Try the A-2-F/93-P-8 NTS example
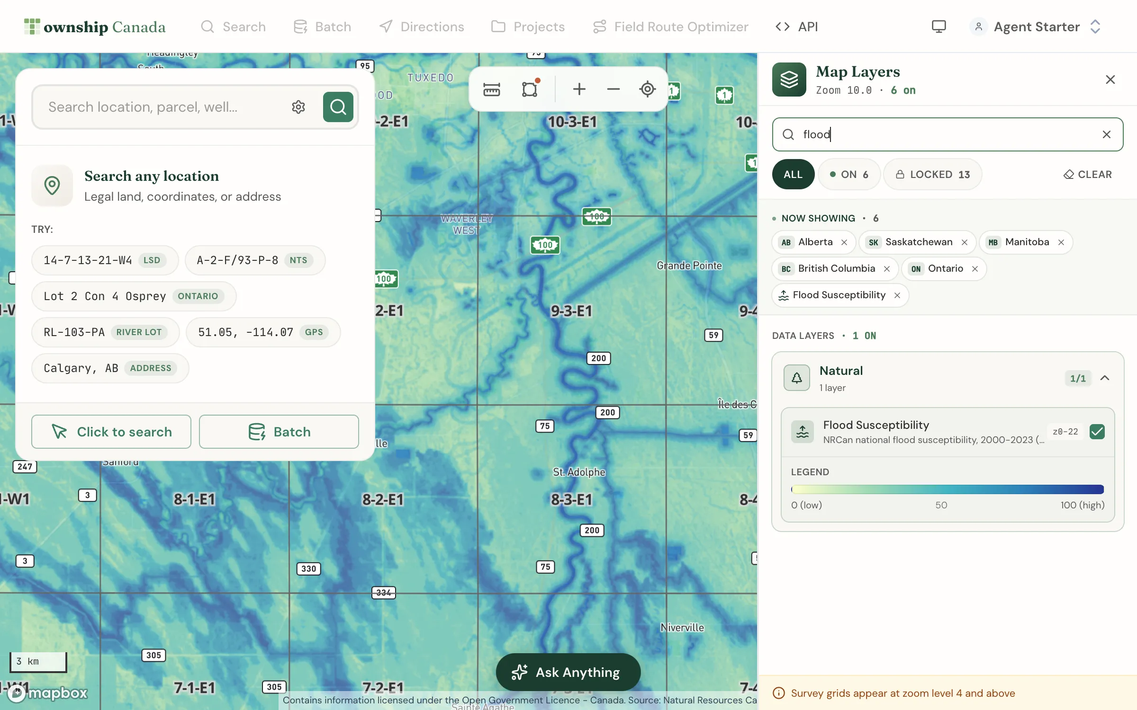 pos(255,260)
